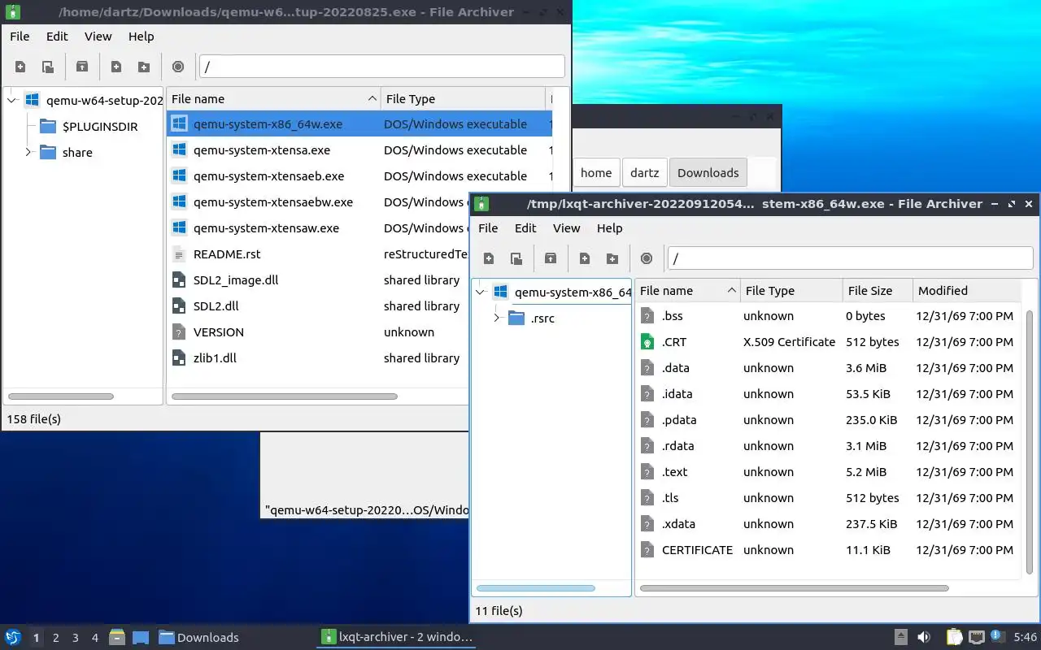Click the dartz path button in the file manager

[x=645, y=172]
